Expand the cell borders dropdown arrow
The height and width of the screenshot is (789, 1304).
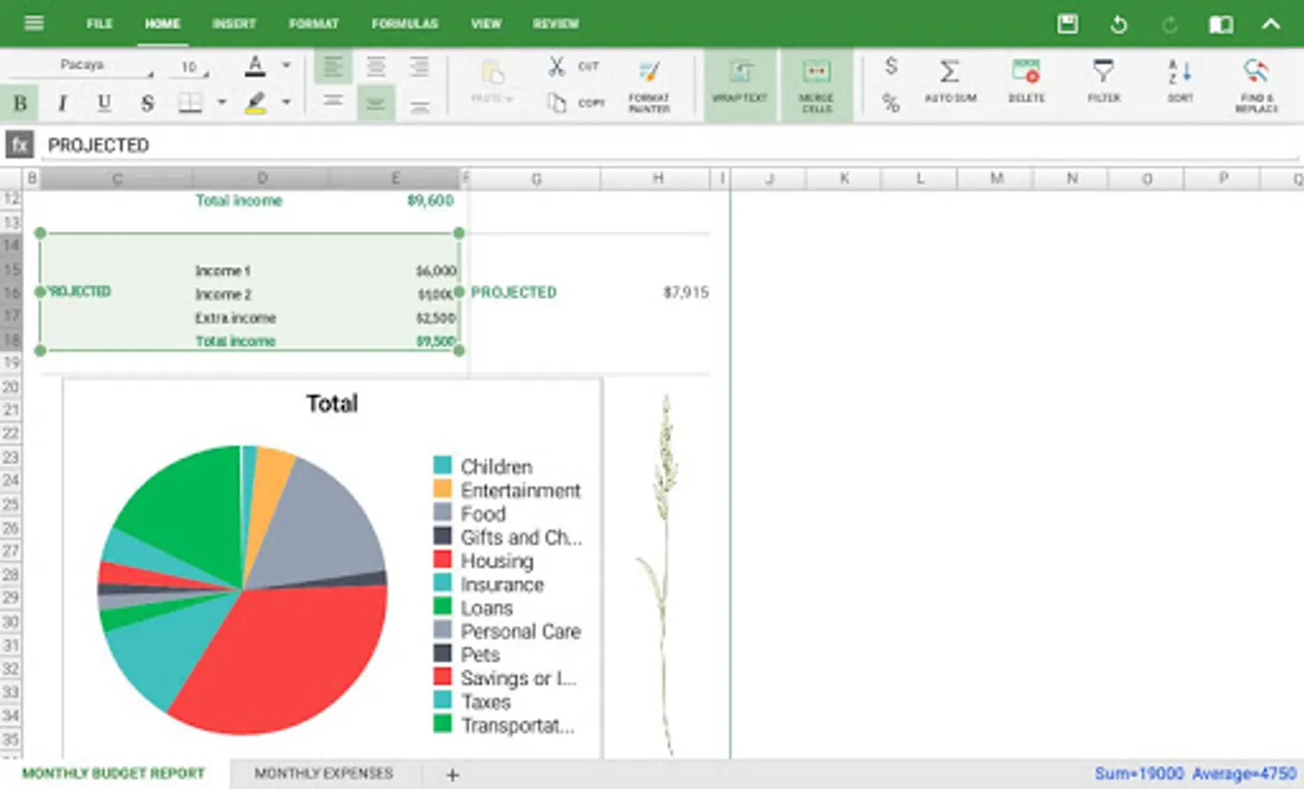222,103
